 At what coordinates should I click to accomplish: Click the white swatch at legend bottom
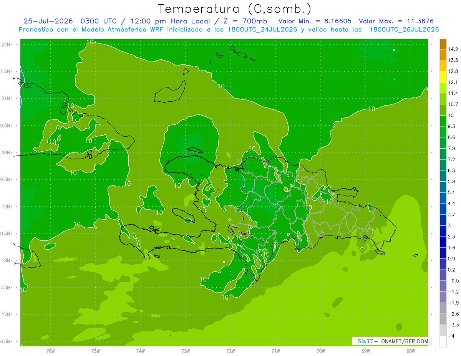[x=443, y=341]
